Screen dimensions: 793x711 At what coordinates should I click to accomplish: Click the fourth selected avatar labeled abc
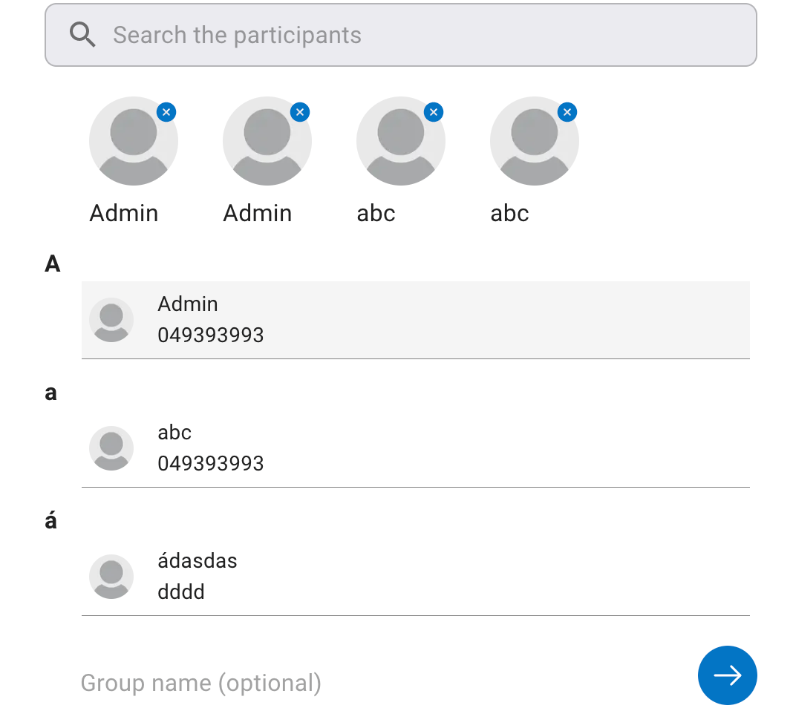point(534,141)
